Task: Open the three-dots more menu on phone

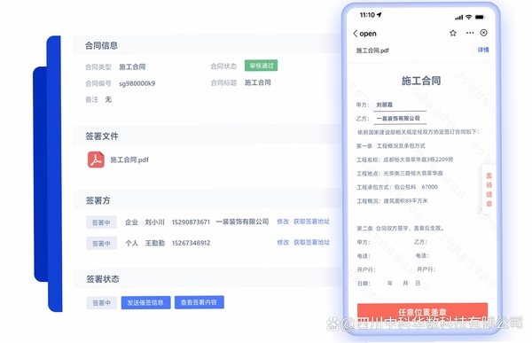Action: point(470,33)
